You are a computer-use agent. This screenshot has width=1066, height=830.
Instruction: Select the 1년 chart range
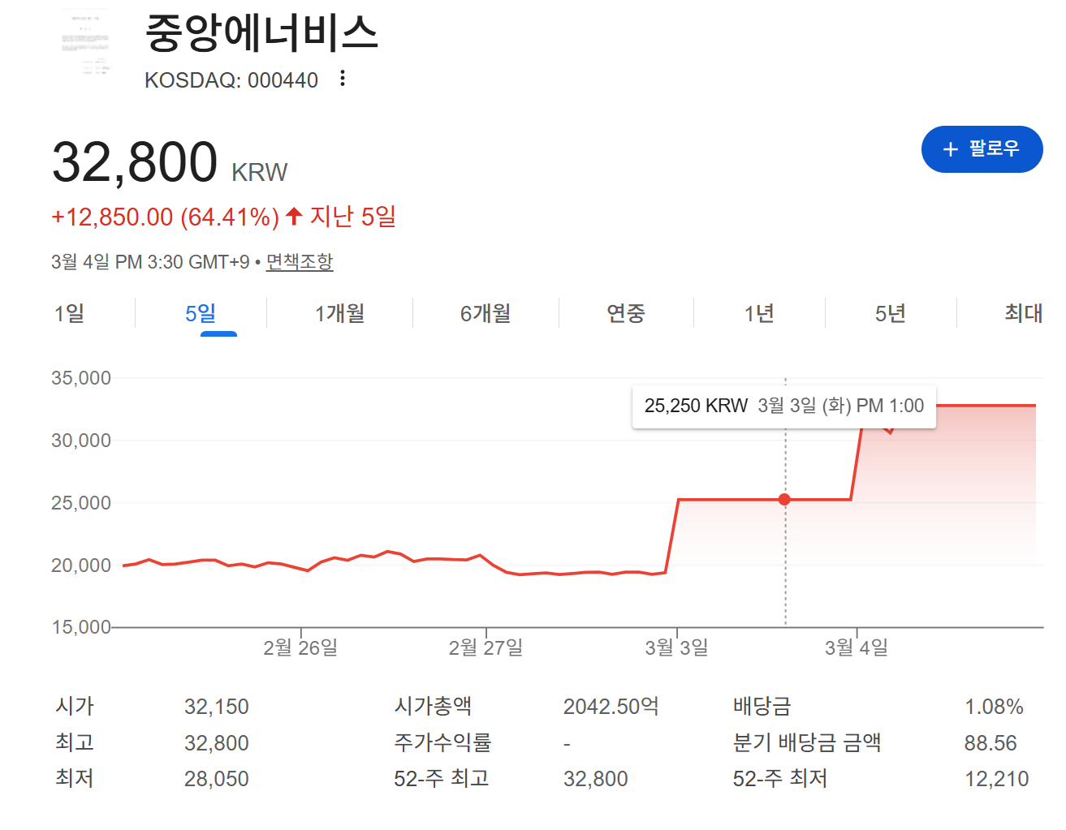coord(759,313)
